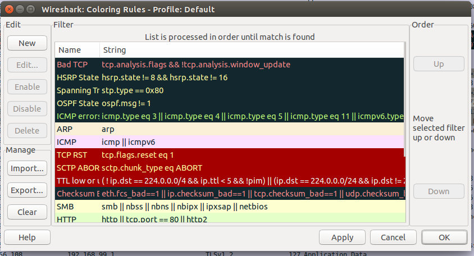Image resolution: width=474 pixels, height=256 pixels.
Task: Click the String column header
Action: (x=252, y=50)
